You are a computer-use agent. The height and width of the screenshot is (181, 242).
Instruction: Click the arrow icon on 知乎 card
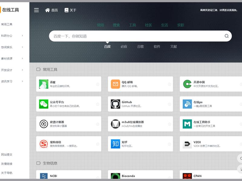(169, 144)
